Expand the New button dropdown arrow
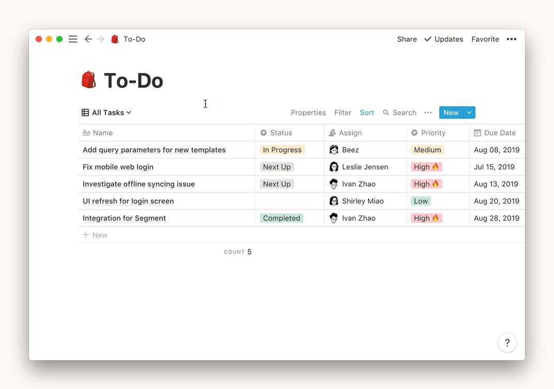This screenshot has width=554, height=389. (x=469, y=113)
